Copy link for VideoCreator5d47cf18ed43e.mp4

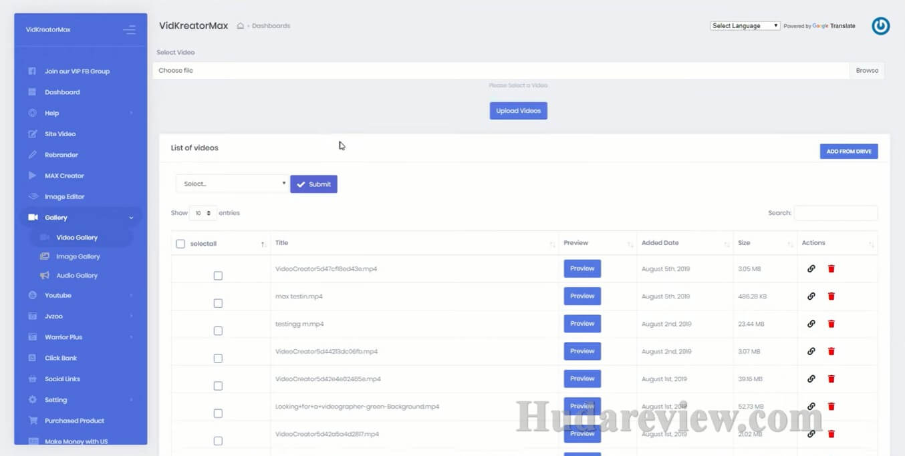tap(811, 268)
